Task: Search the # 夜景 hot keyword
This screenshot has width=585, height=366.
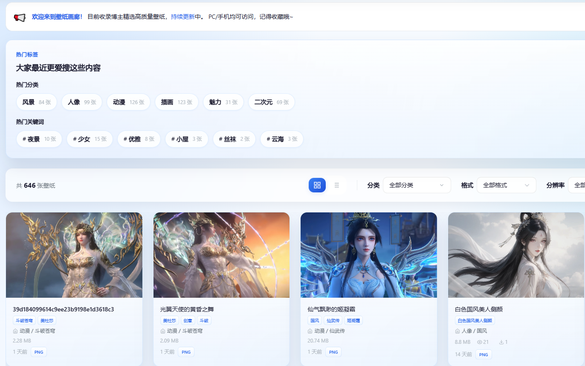Action: click(x=39, y=139)
